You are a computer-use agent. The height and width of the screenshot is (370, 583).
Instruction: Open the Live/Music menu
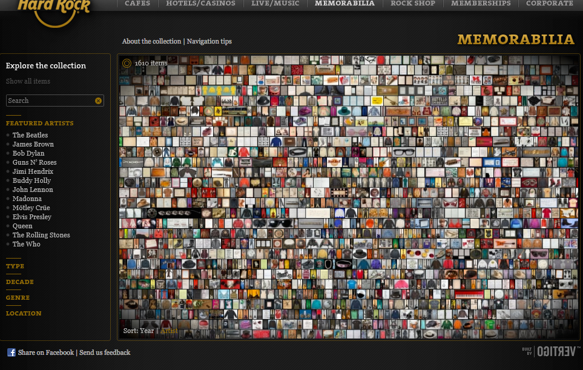point(275,4)
